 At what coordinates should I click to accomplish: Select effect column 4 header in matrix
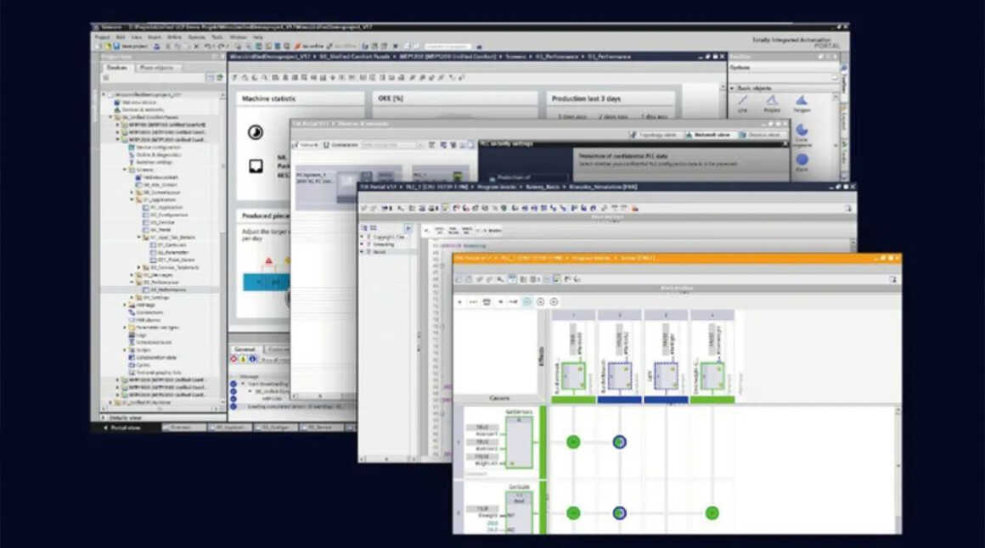click(x=712, y=315)
